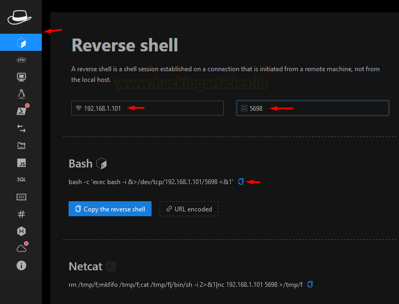Viewport: 399px width, 304px height.
Task: Copy the Bash one-liner via clipboard icon
Action: 240,181
